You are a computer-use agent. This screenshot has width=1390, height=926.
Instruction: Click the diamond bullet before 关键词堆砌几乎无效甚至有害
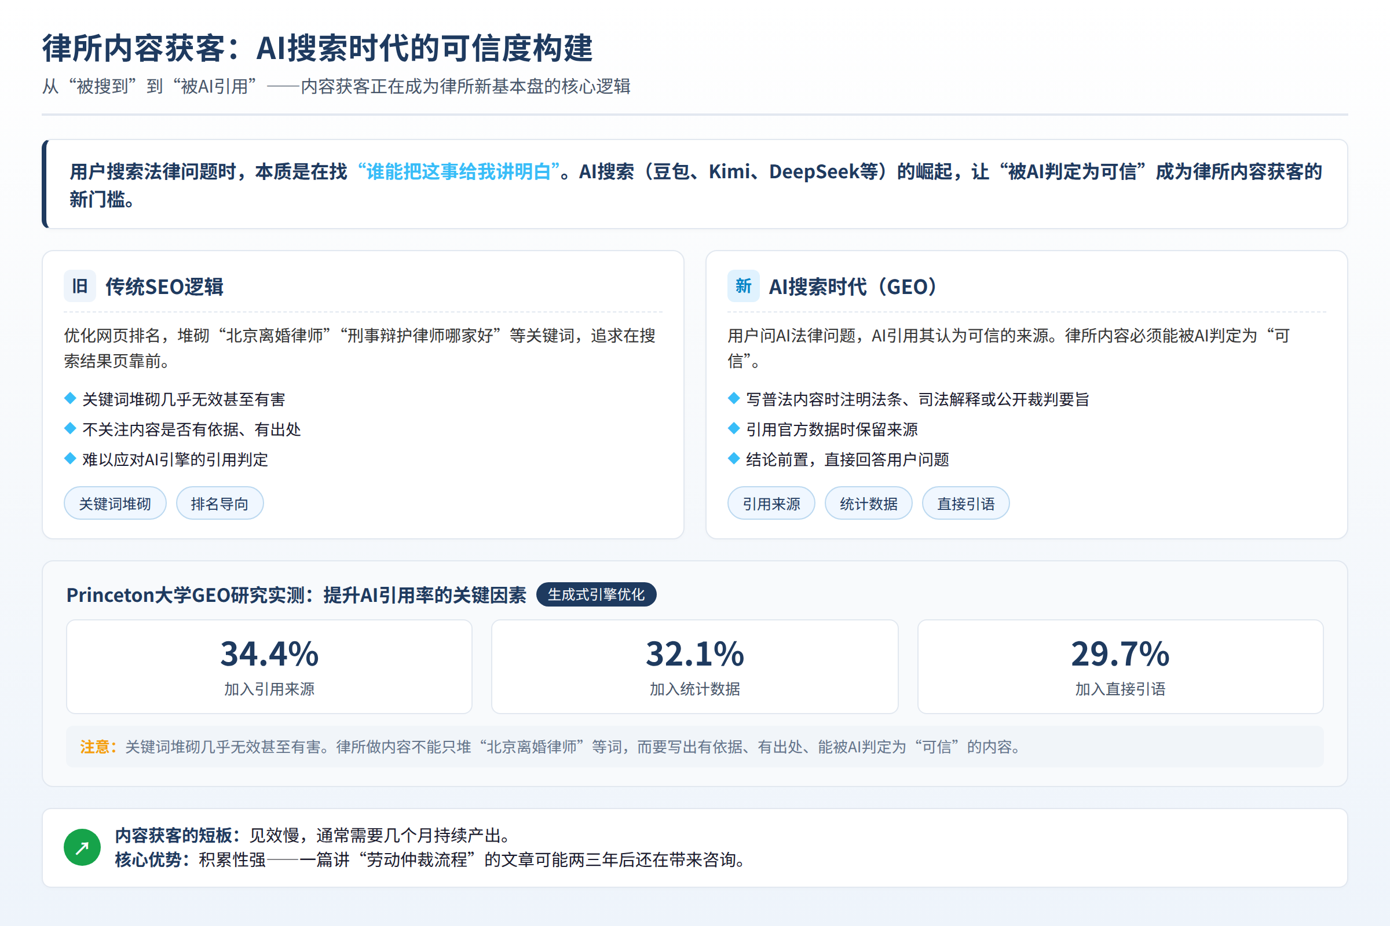coord(70,399)
